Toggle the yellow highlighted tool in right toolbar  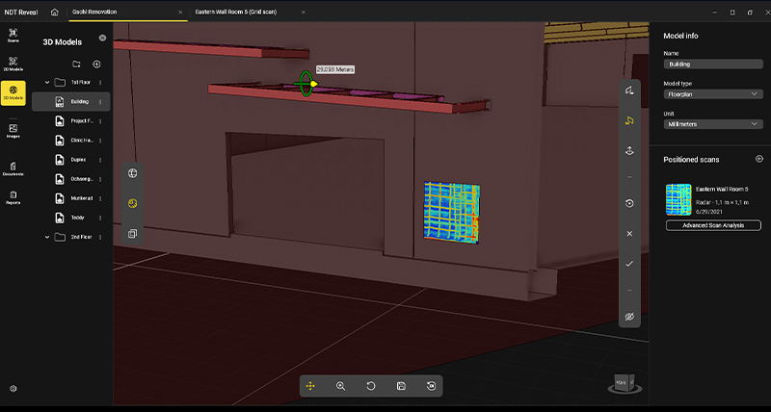coord(628,120)
